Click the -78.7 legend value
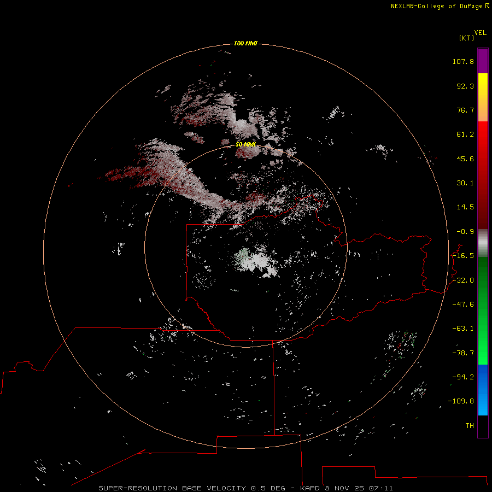The image size is (492, 492). pos(463,353)
